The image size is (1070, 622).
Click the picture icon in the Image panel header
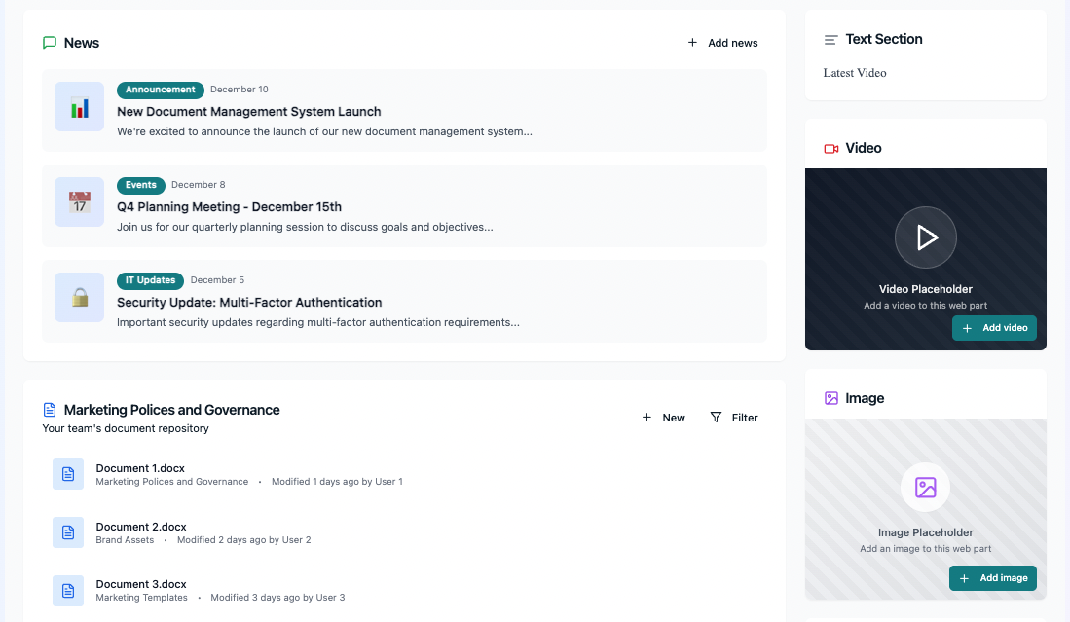832,398
